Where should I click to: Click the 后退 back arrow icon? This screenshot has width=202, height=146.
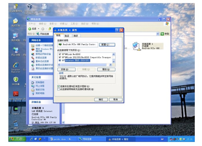pyautogui.click(x=30, y=29)
